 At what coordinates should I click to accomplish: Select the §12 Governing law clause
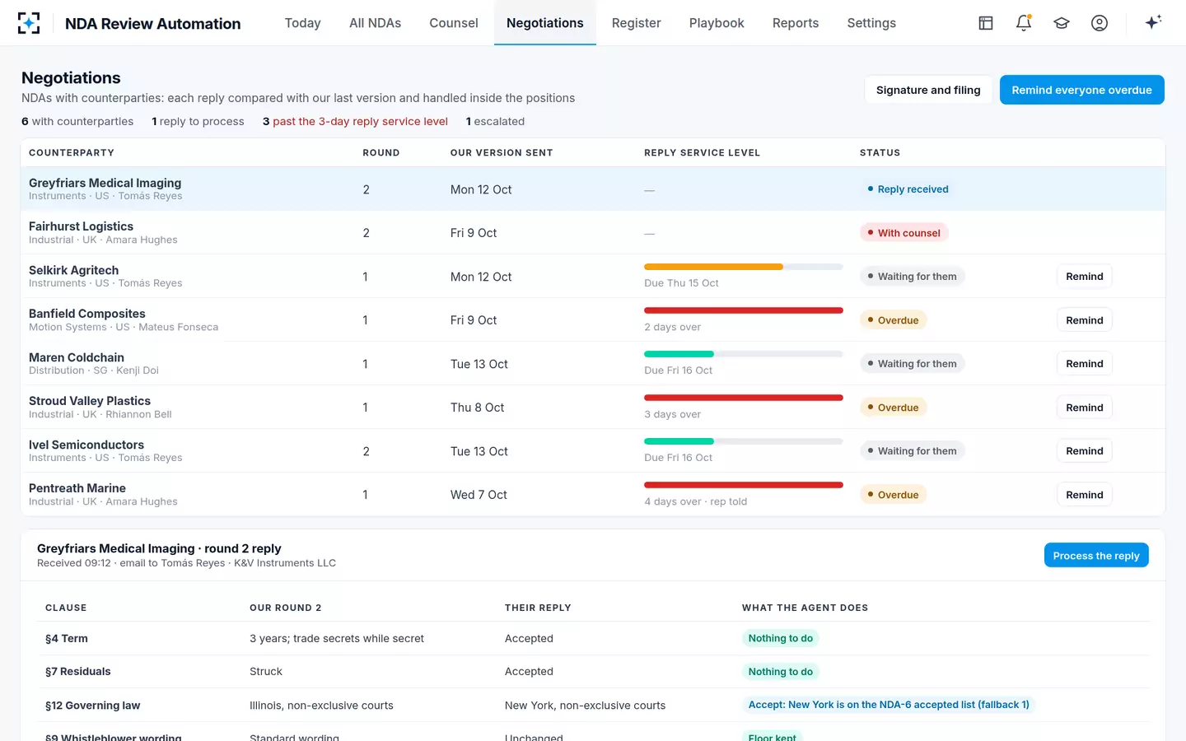click(x=93, y=706)
